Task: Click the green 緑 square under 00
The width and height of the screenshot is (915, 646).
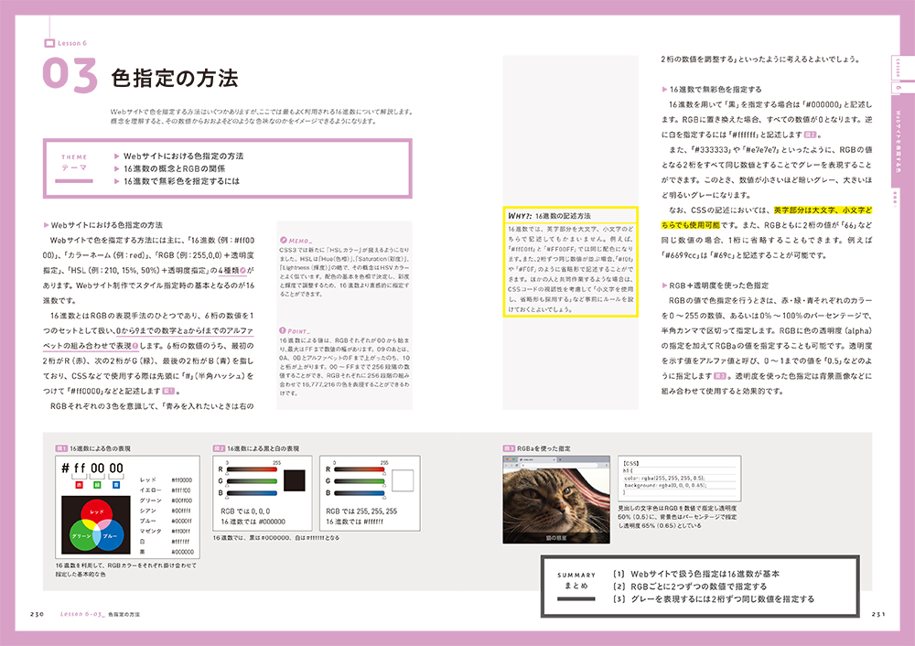Action: [98, 484]
